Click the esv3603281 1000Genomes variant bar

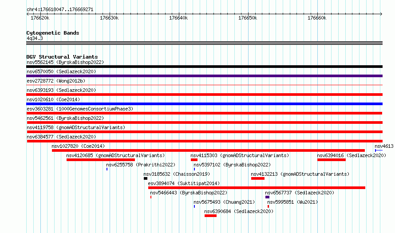204,113
